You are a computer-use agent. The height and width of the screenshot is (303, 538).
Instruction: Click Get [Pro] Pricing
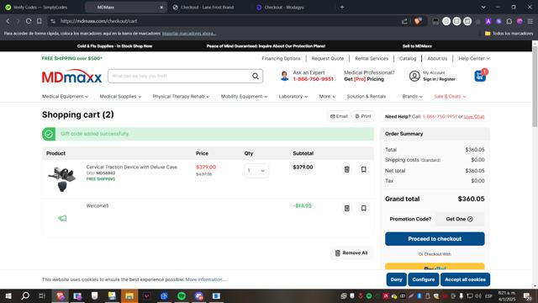tap(364, 79)
